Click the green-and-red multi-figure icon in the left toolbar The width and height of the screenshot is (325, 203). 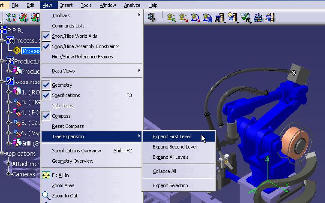point(11,18)
